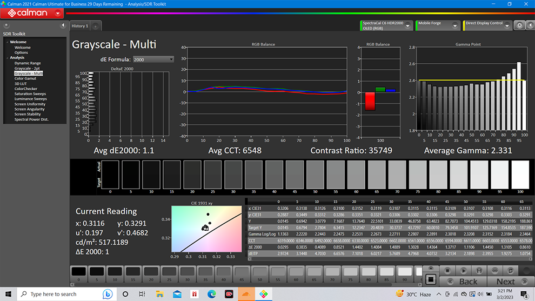Click the CCT row label in data table
The height and width of the screenshot is (301, 535).
pos(252,240)
